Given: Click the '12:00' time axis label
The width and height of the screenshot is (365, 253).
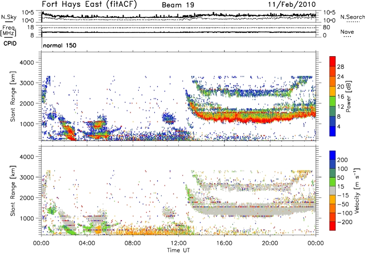Looking at the screenshot, I should tap(178, 243).
